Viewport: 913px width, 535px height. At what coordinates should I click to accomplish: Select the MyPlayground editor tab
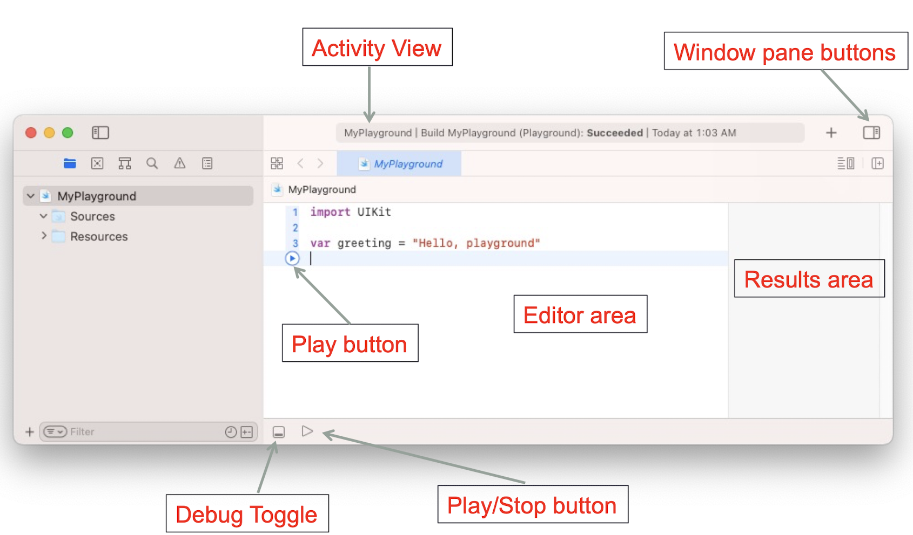click(399, 163)
